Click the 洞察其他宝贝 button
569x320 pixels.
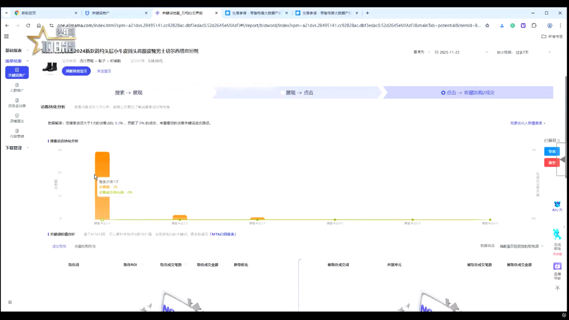pos(76,71)
